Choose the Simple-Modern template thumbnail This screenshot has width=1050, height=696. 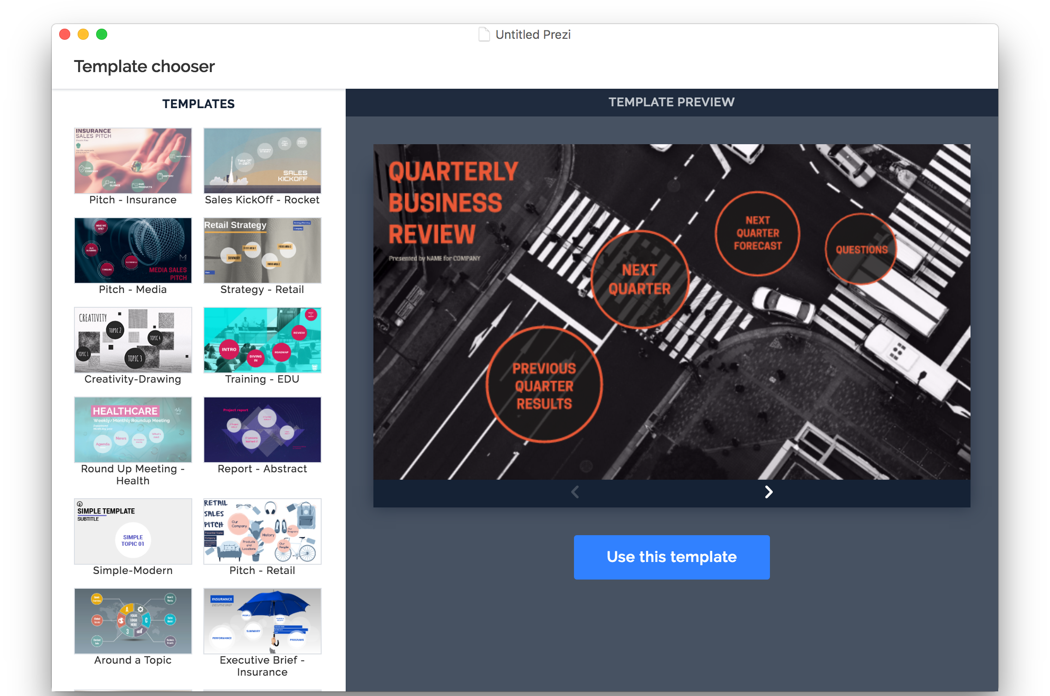[133, 531]
